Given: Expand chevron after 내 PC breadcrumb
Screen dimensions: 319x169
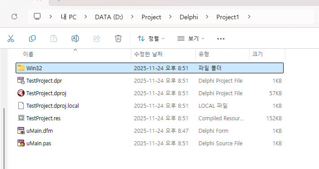Looking at the screenshot, I should 86,17.
